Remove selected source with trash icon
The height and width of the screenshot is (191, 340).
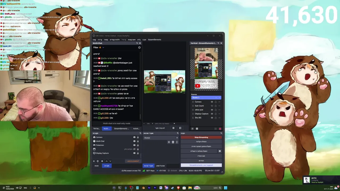pyautogui.click(x=97, y=161)
